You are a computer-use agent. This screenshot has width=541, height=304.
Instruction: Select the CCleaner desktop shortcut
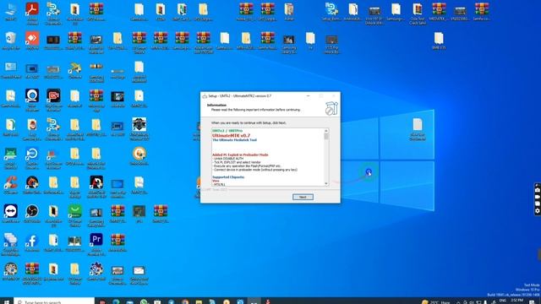pos(10,185)
